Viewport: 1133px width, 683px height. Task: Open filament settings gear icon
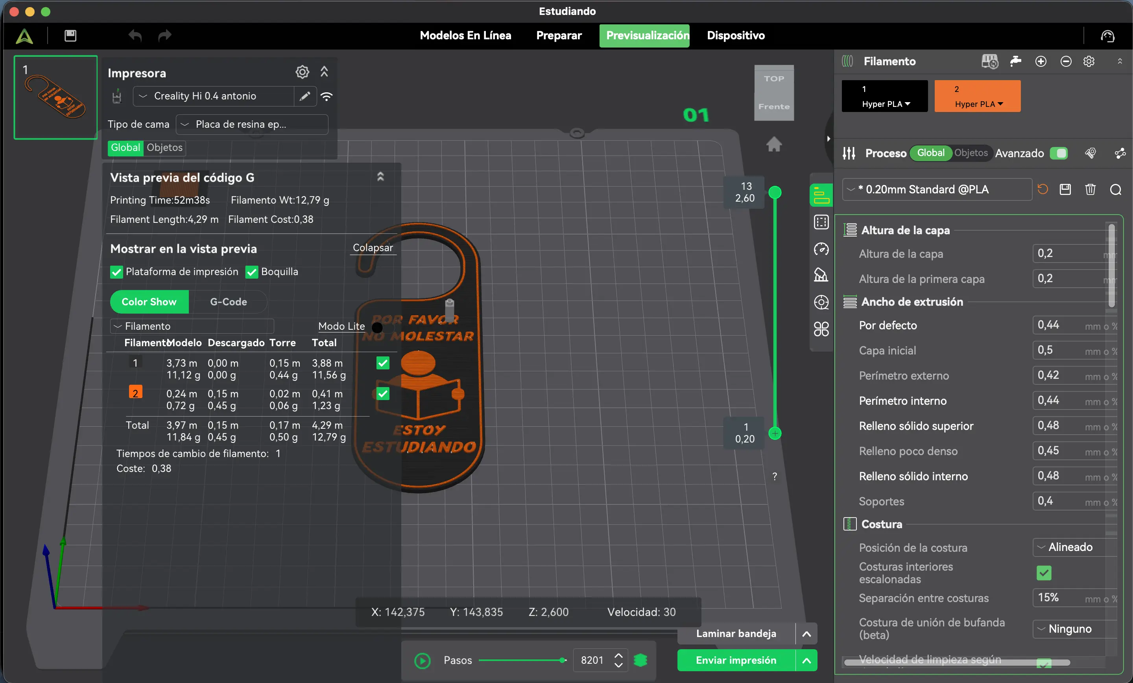(x=1089, y=61)
